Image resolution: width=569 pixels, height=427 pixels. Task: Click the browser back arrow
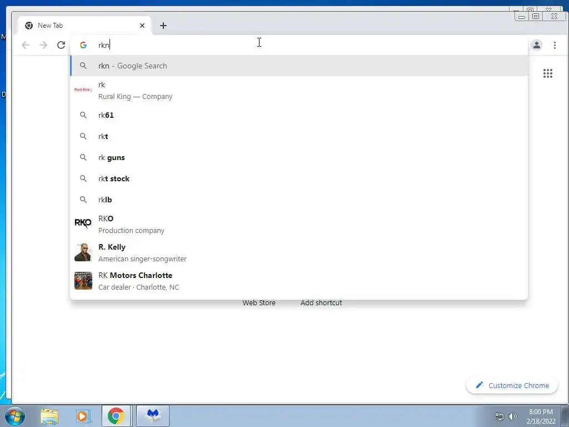(26, 45)
